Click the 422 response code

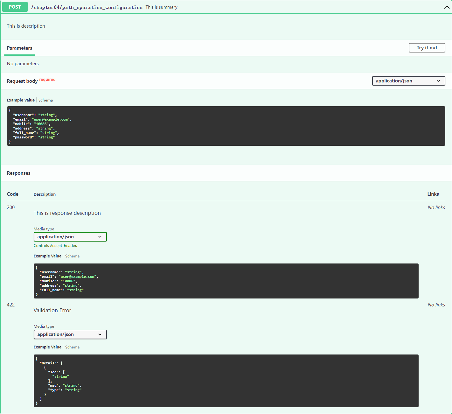(x=11, y=305)
